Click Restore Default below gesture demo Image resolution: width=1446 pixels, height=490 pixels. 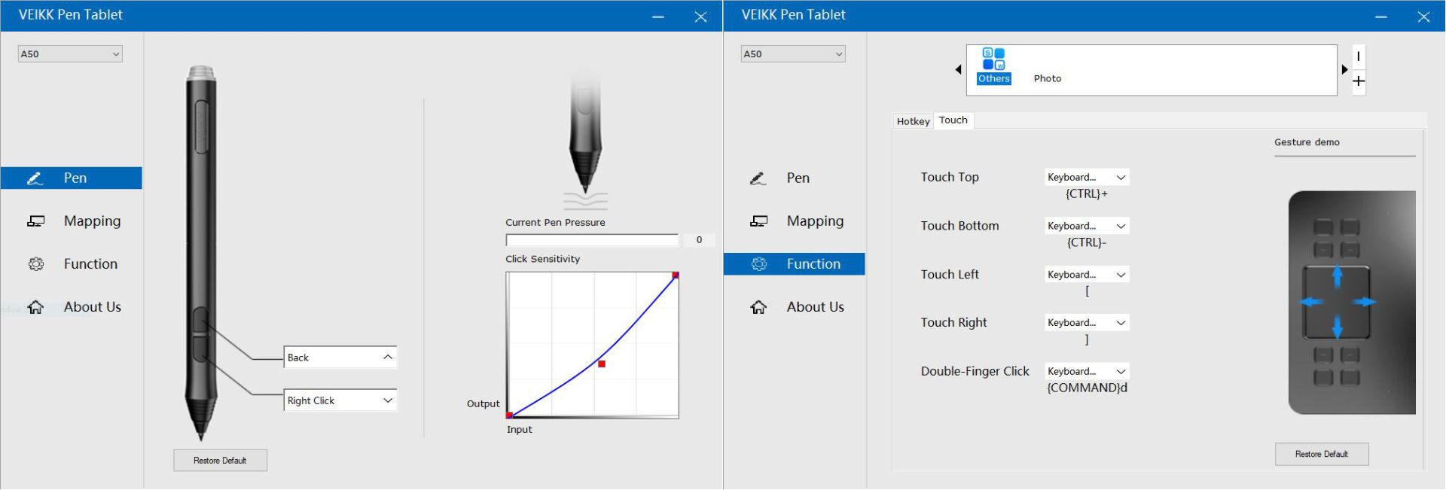click(x=1321, y=455)
